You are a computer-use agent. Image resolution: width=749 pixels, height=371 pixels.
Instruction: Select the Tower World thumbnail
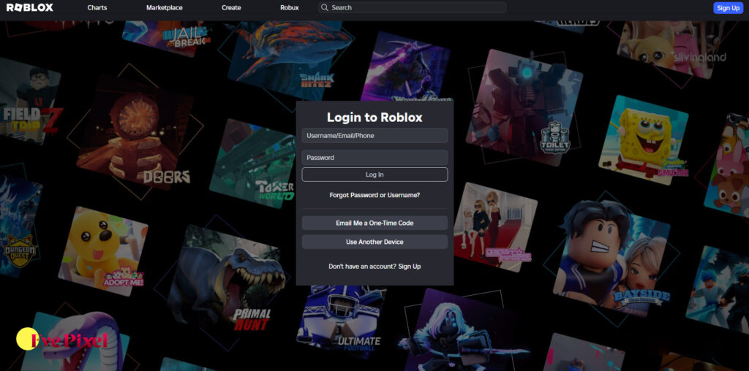click(253, 164)
